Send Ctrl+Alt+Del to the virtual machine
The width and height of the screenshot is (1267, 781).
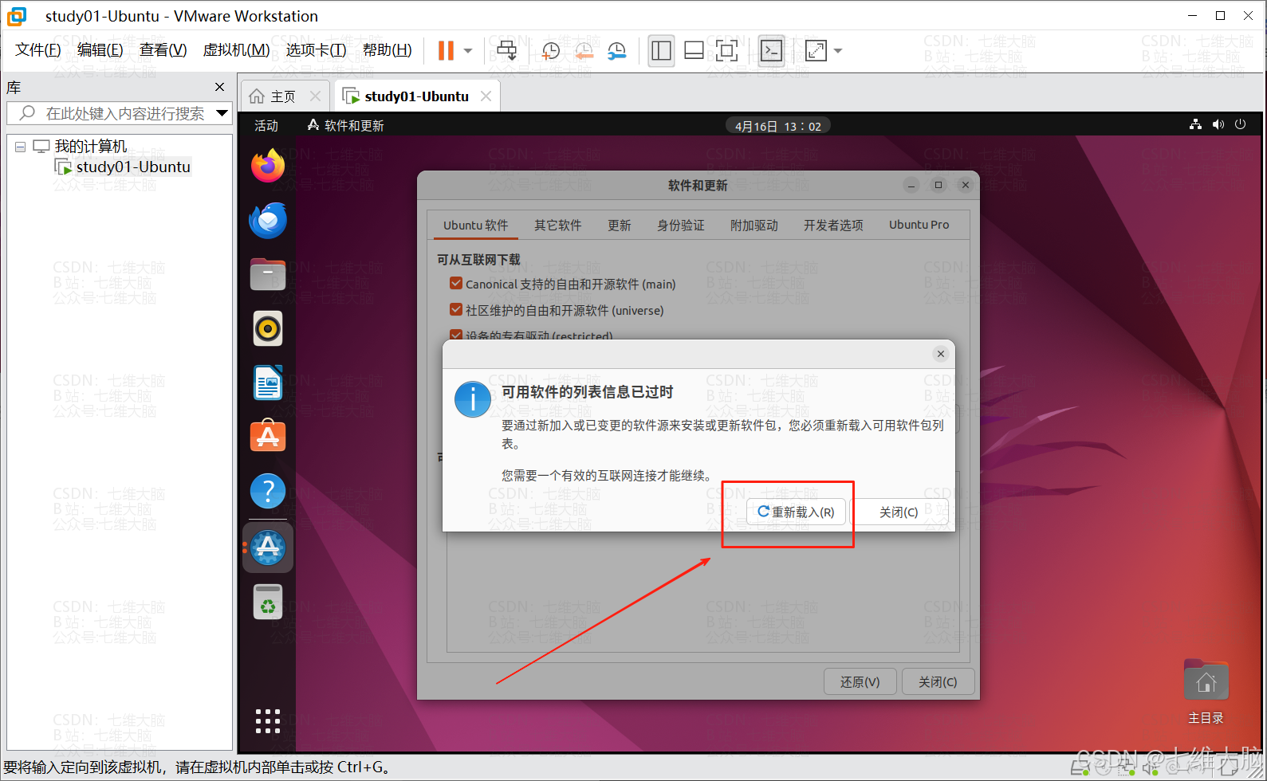tap(506, 51)
